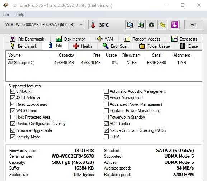This screenshot has width=207, height=181.
Task: Toggle Device Configuration Overlay checkbox
Action: 13,124
